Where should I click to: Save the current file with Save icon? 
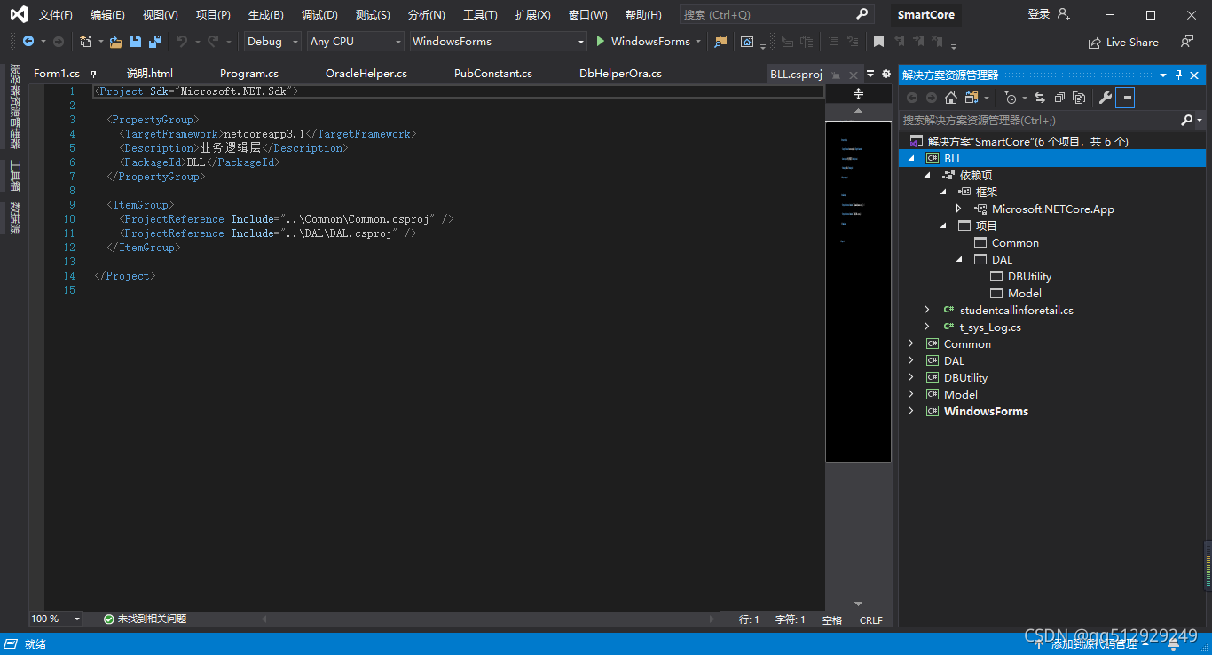click(x=136, y=42)
